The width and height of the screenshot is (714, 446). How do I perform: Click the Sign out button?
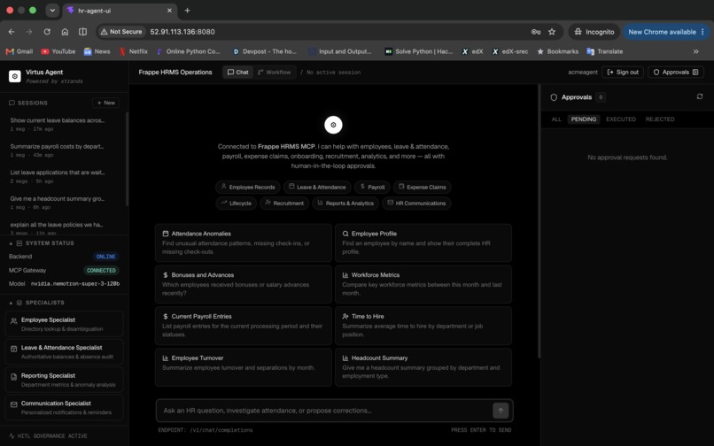coord(623,72)
